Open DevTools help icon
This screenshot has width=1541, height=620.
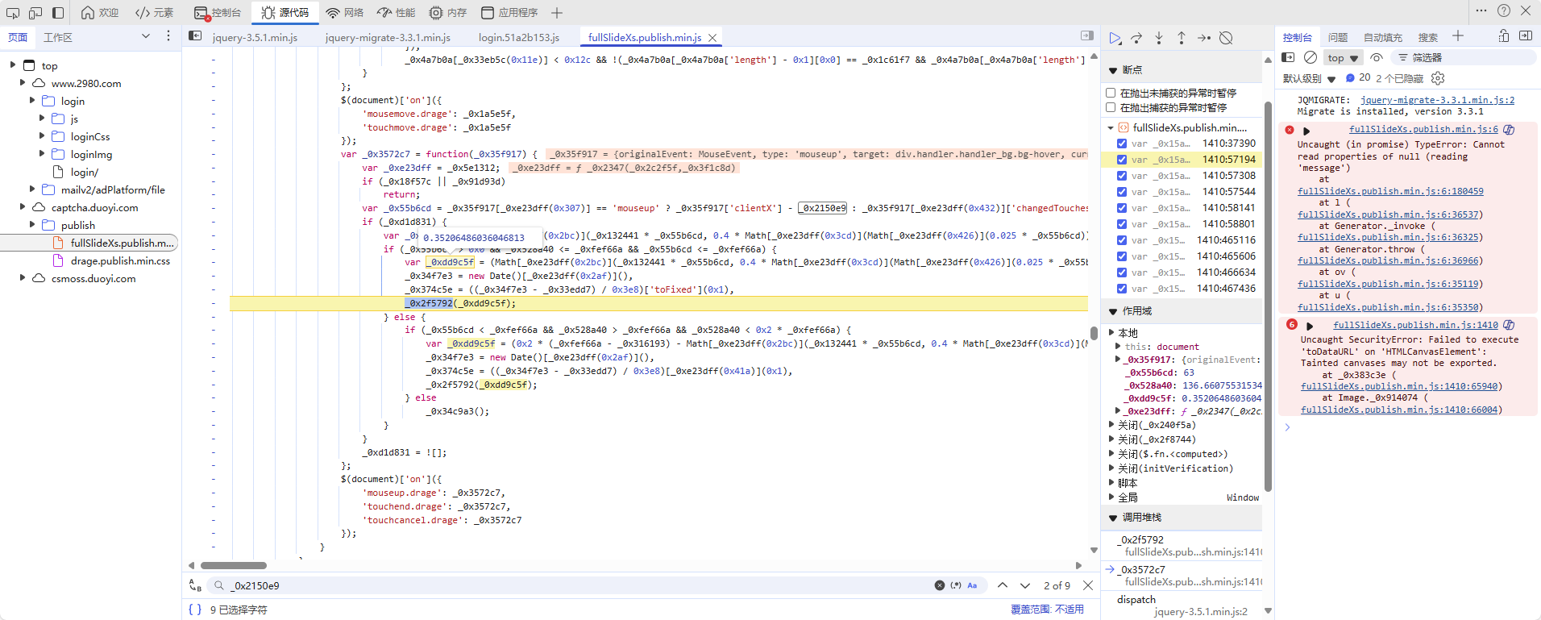(1504, 10)
